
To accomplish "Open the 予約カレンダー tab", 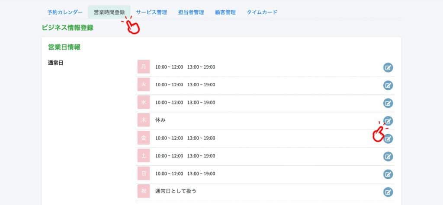I will [65, 12].
